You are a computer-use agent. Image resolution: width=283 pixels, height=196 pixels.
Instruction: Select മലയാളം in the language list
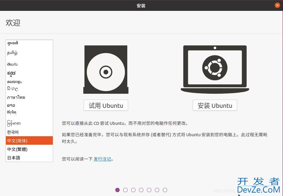(x=29, y=82)
